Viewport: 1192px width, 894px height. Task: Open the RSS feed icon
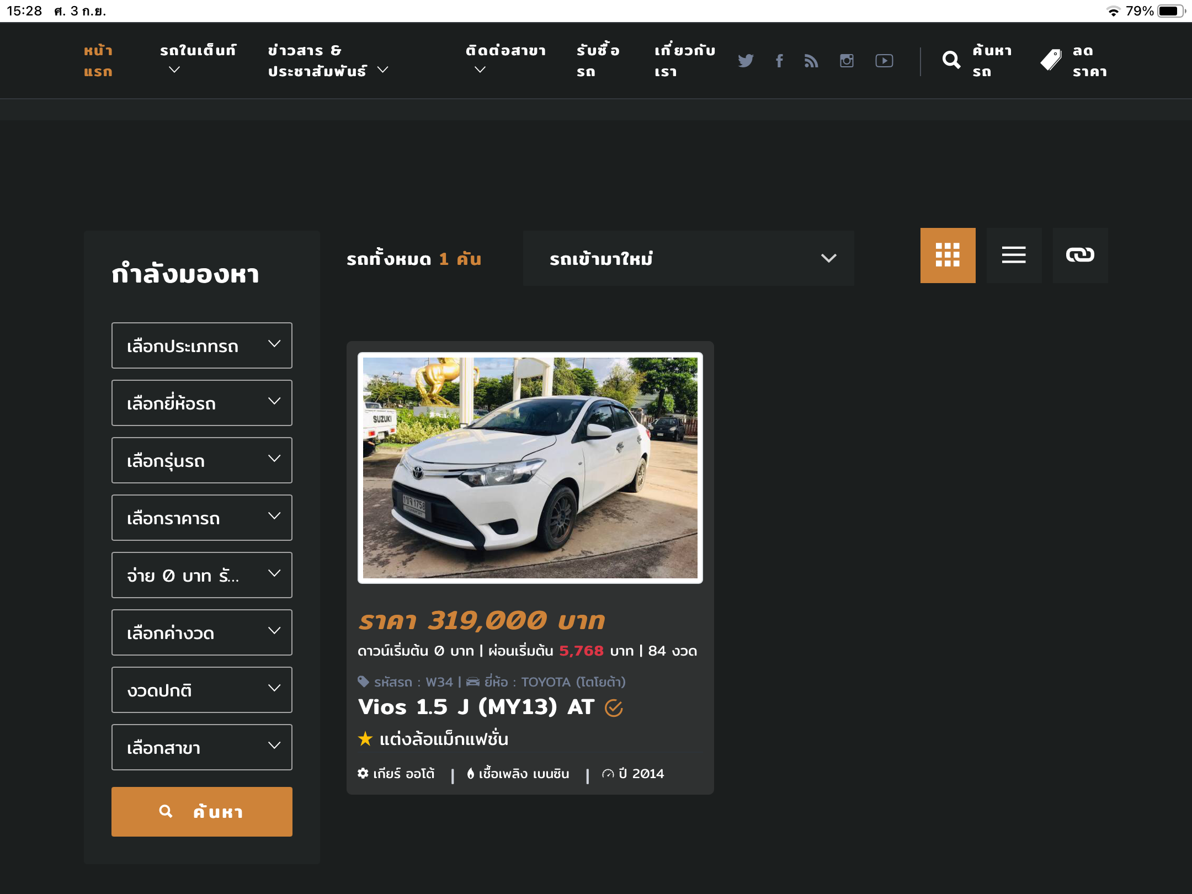point(811,61)
